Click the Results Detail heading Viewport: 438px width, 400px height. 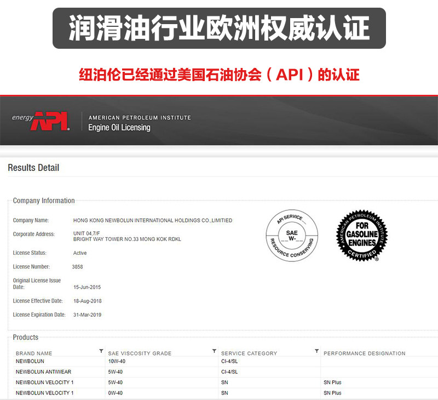tap(33, 168)
